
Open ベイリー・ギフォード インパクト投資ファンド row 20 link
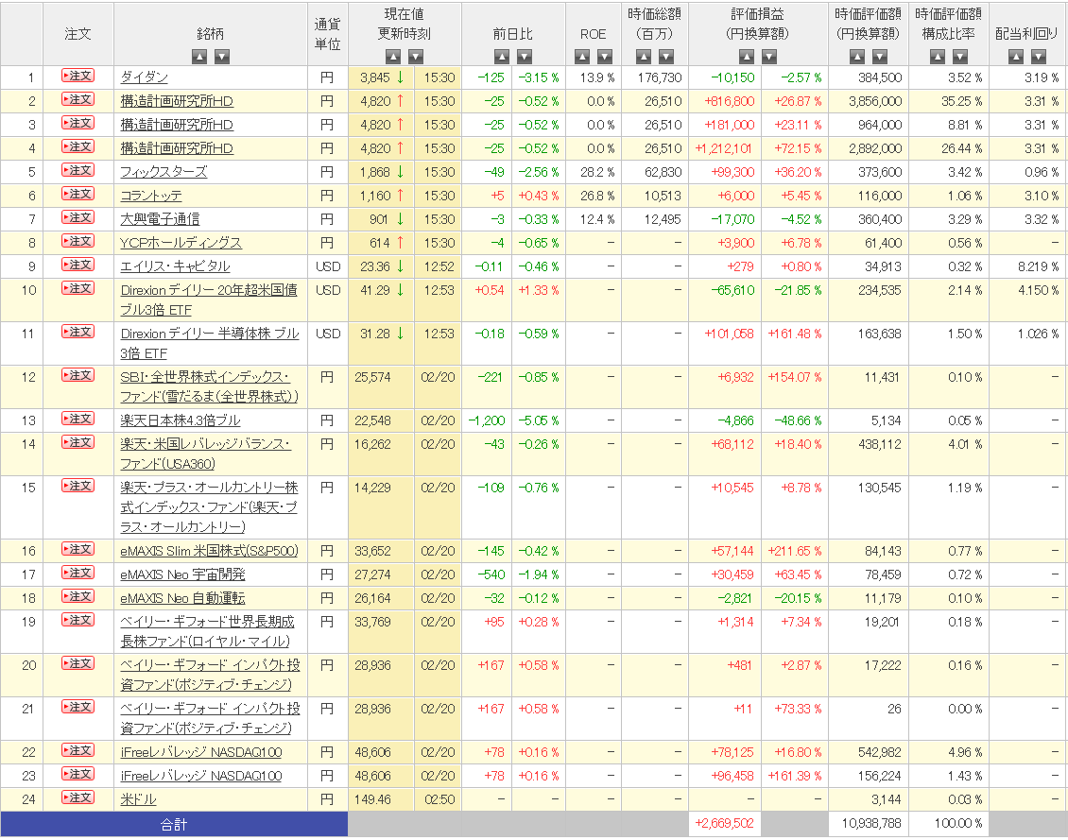click(x=210, y=676)
